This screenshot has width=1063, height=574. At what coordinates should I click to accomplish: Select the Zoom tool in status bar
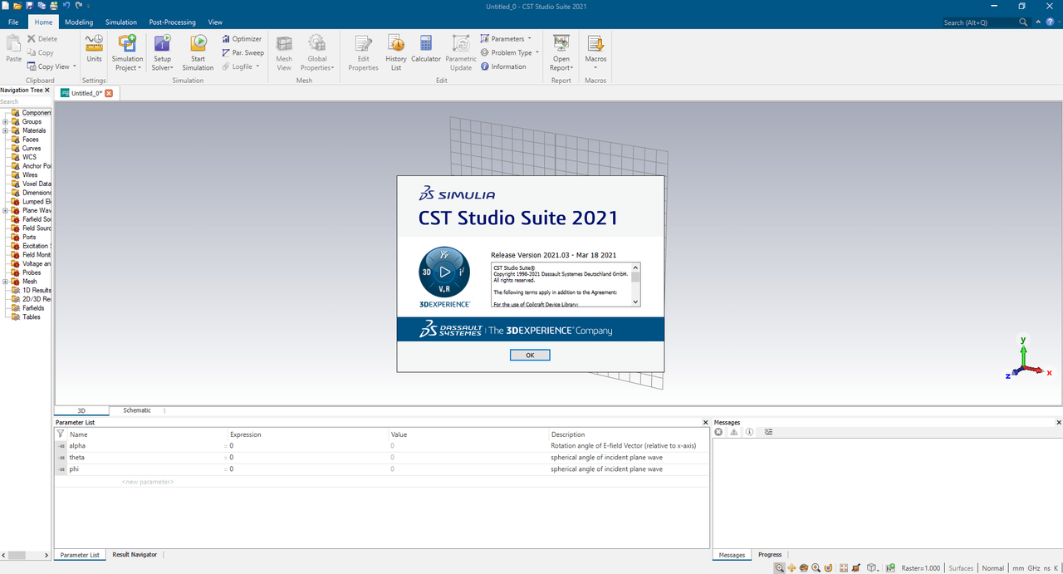click(780, 568)
